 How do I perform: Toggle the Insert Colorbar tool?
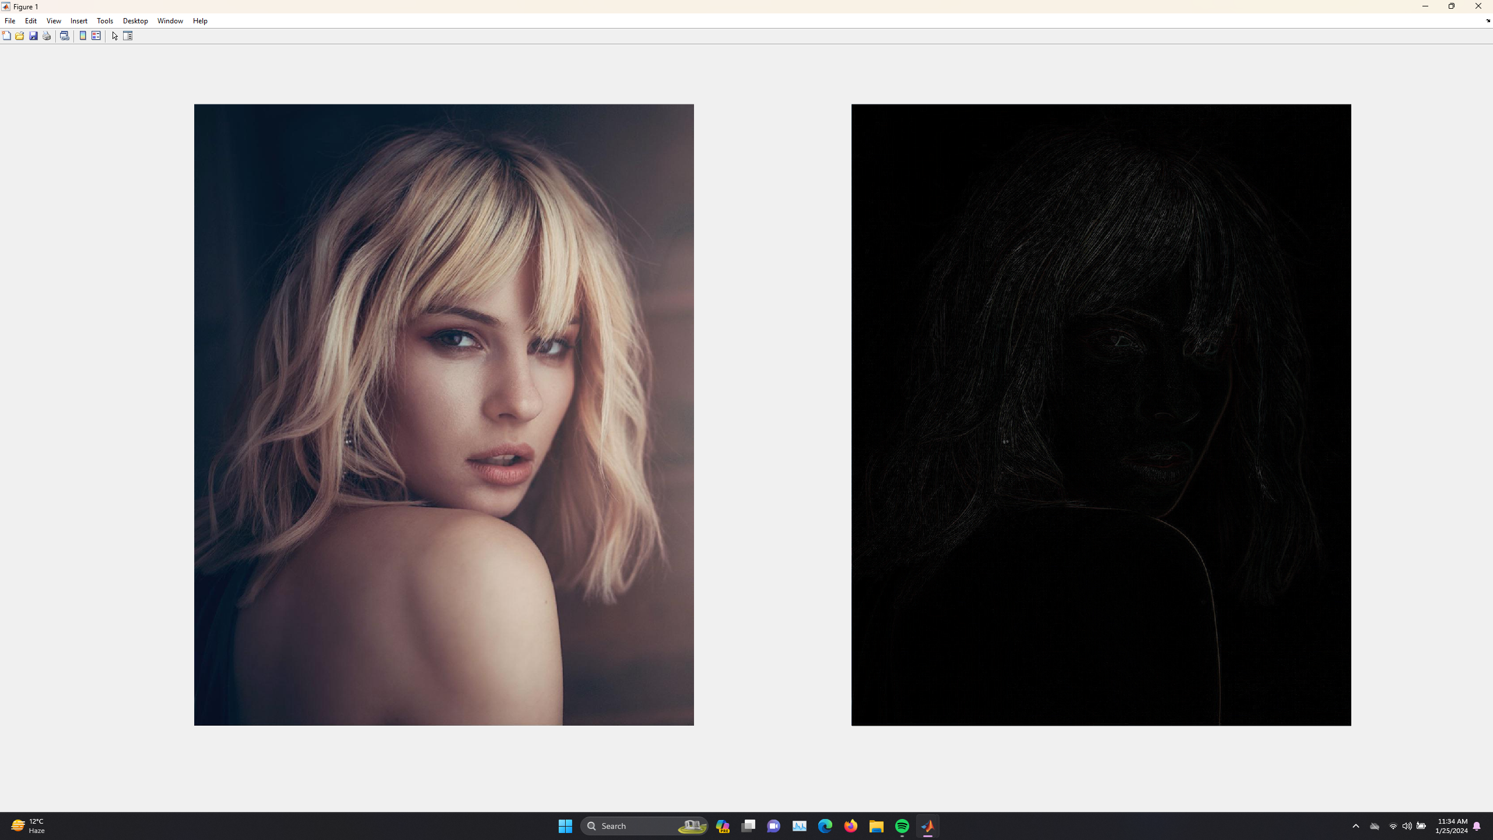pos(83,36)
